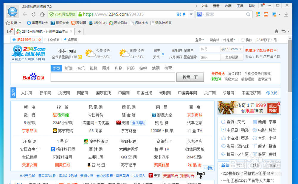Click the tab bar cleanup broom icon
This screenshot has height=184, width=298.
[276, 31]
